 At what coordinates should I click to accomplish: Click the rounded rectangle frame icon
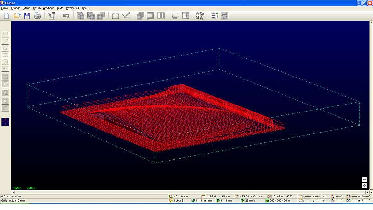150,16
